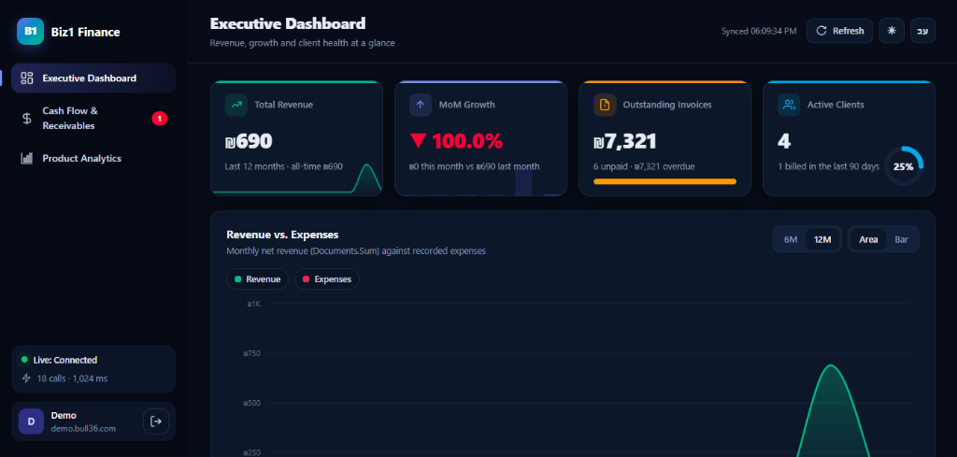Toggle the Revenue legend series
957x457 pixels.
coord(257,279)
